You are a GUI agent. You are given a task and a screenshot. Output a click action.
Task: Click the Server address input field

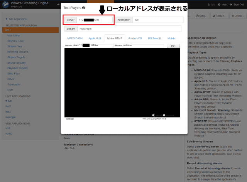(95, 20)
